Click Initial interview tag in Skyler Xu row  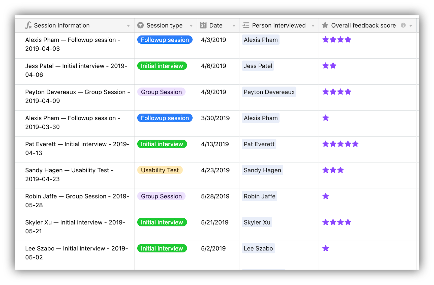pos(162,222)
